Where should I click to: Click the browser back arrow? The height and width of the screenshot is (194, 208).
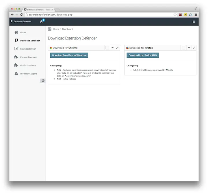(12, 15)
